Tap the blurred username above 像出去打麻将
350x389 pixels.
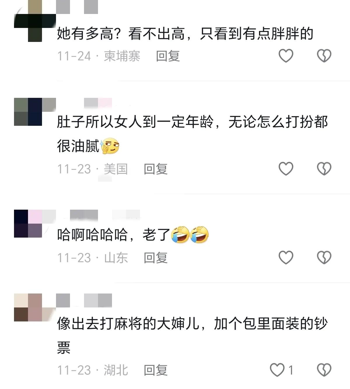pyautogui.click(x=84, y=300)
